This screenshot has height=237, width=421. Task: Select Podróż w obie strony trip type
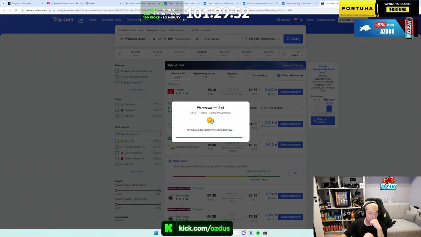(120, 30)
